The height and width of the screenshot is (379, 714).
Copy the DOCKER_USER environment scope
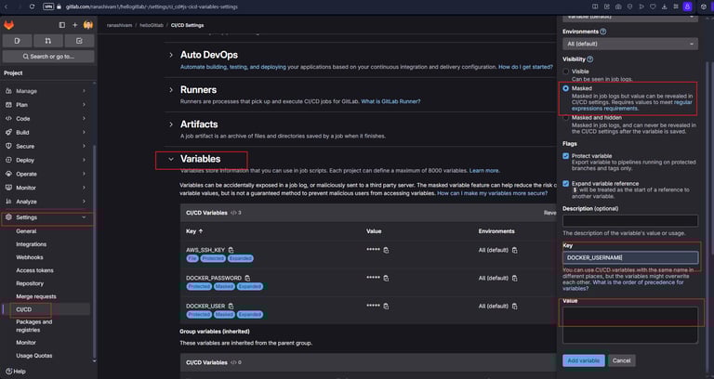point(514,307)
